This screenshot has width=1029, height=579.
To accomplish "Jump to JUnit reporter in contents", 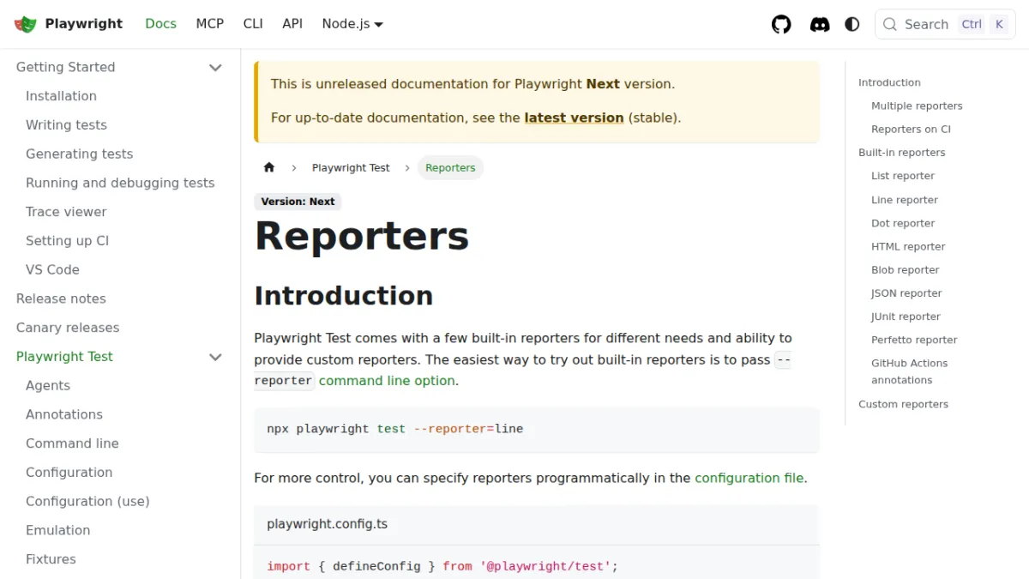I will tap(906, 317).
